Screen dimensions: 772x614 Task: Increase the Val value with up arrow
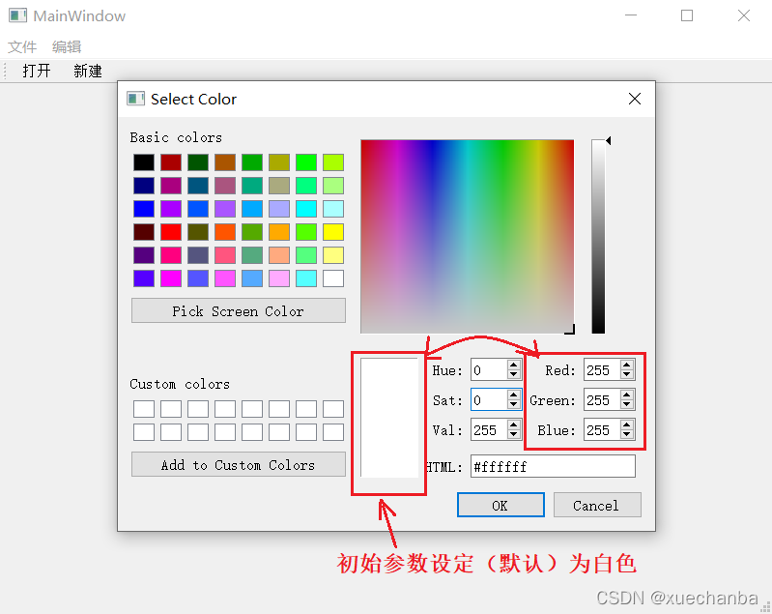click(x=513, y=425)
